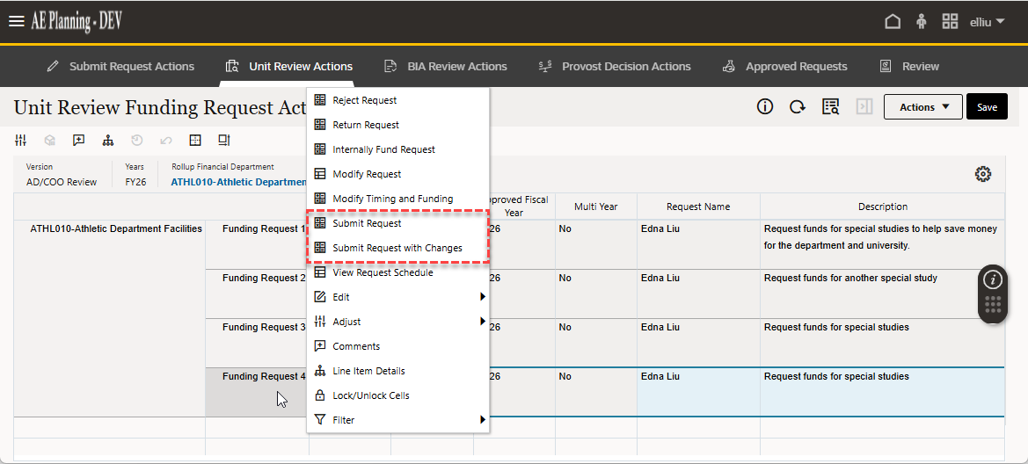Click the Comments toolbar icon
Screen dimensions: 1028x464
(x=78, y=141)
